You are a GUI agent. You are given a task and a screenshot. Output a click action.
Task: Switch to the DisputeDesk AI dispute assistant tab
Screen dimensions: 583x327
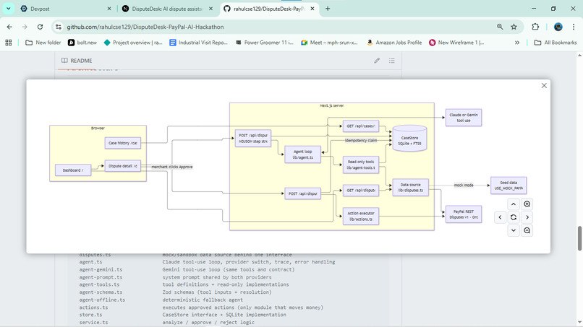point(167,9)
